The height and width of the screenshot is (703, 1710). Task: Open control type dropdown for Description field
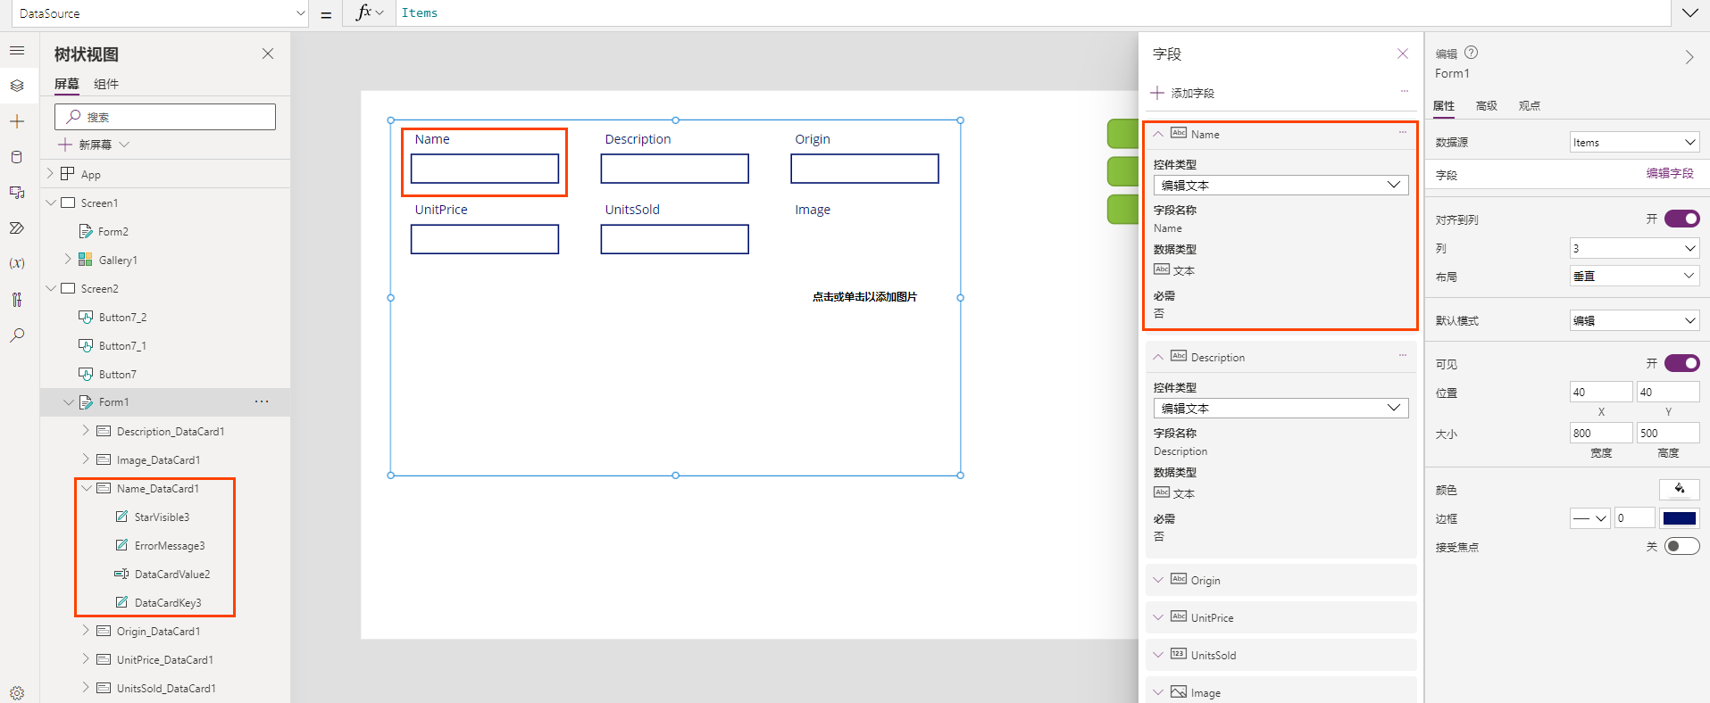[x=1280, y=408]
